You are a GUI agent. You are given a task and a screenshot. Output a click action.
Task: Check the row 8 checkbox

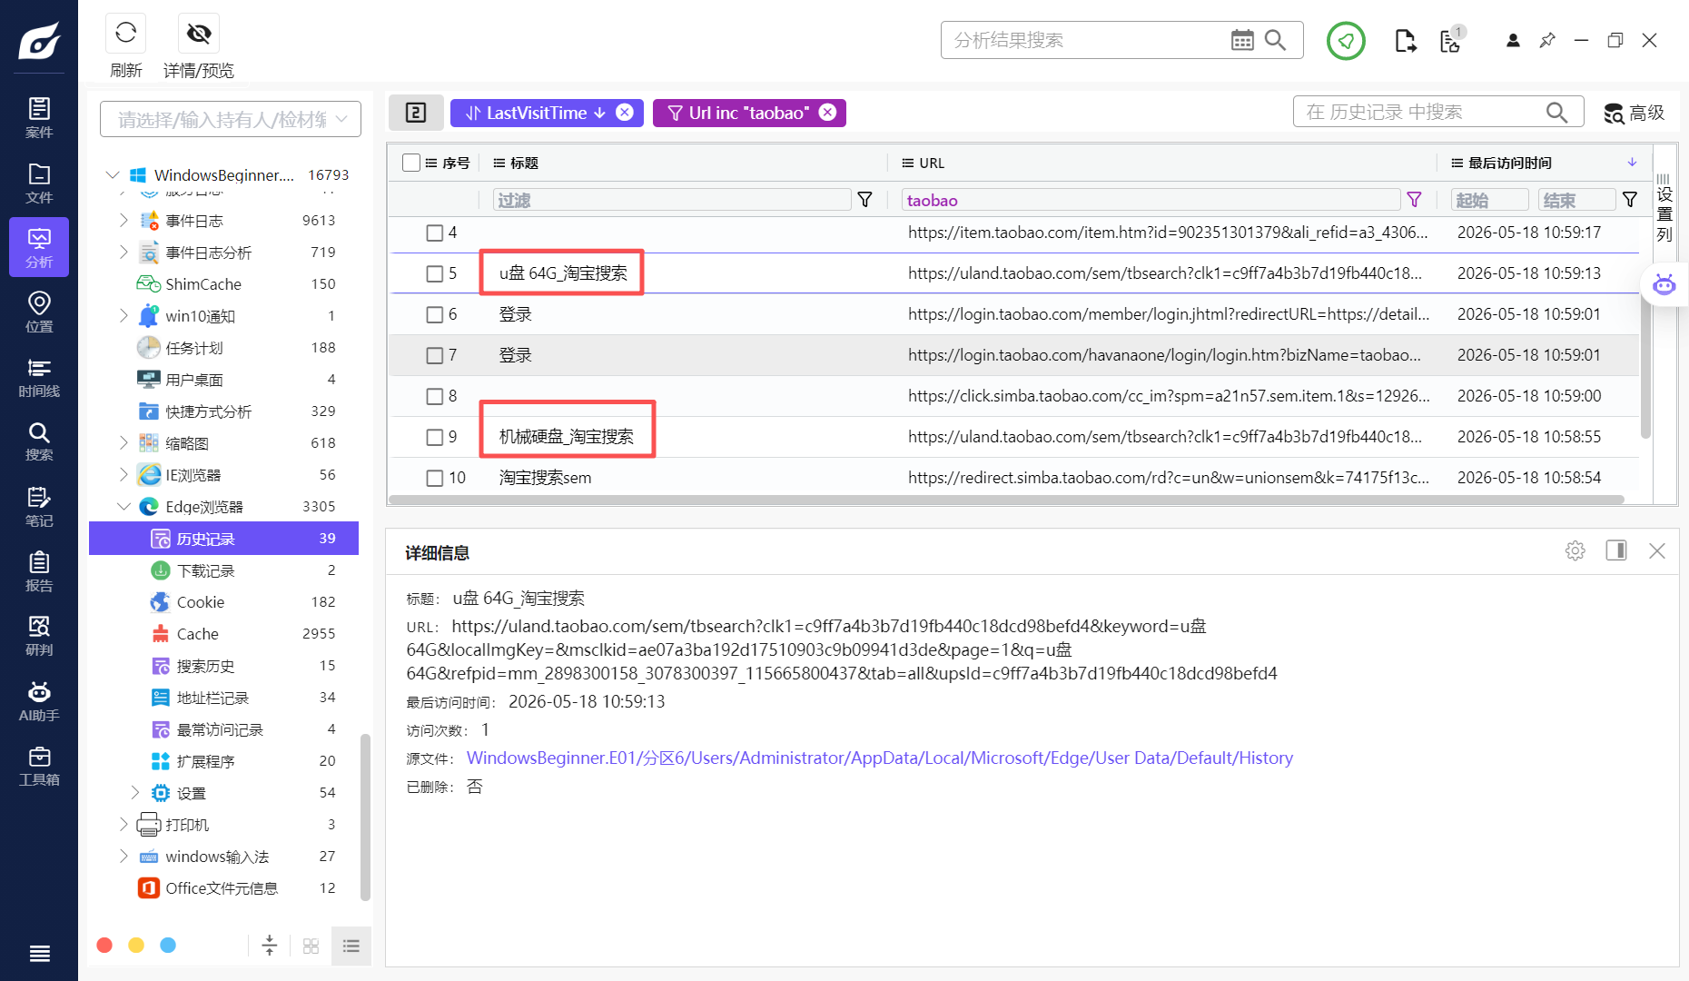coord(435,396)
